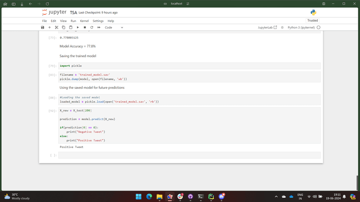
Task: Paste cell from clipboard
Action: (x=70, y=27)
